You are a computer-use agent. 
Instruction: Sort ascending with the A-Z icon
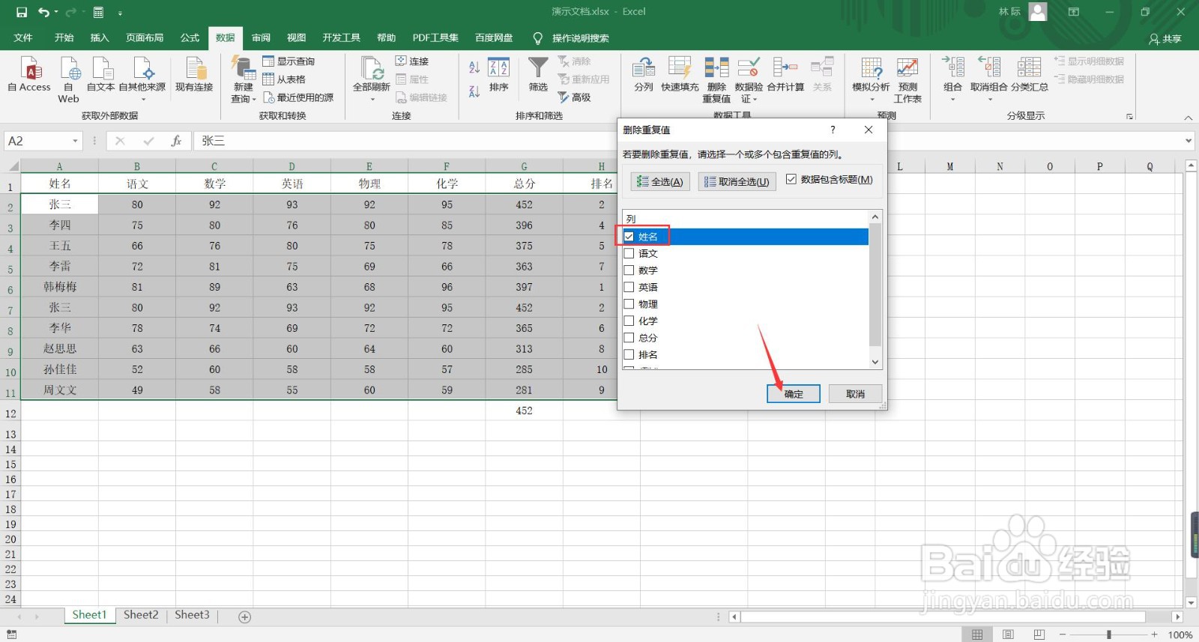tap(474, 67)
